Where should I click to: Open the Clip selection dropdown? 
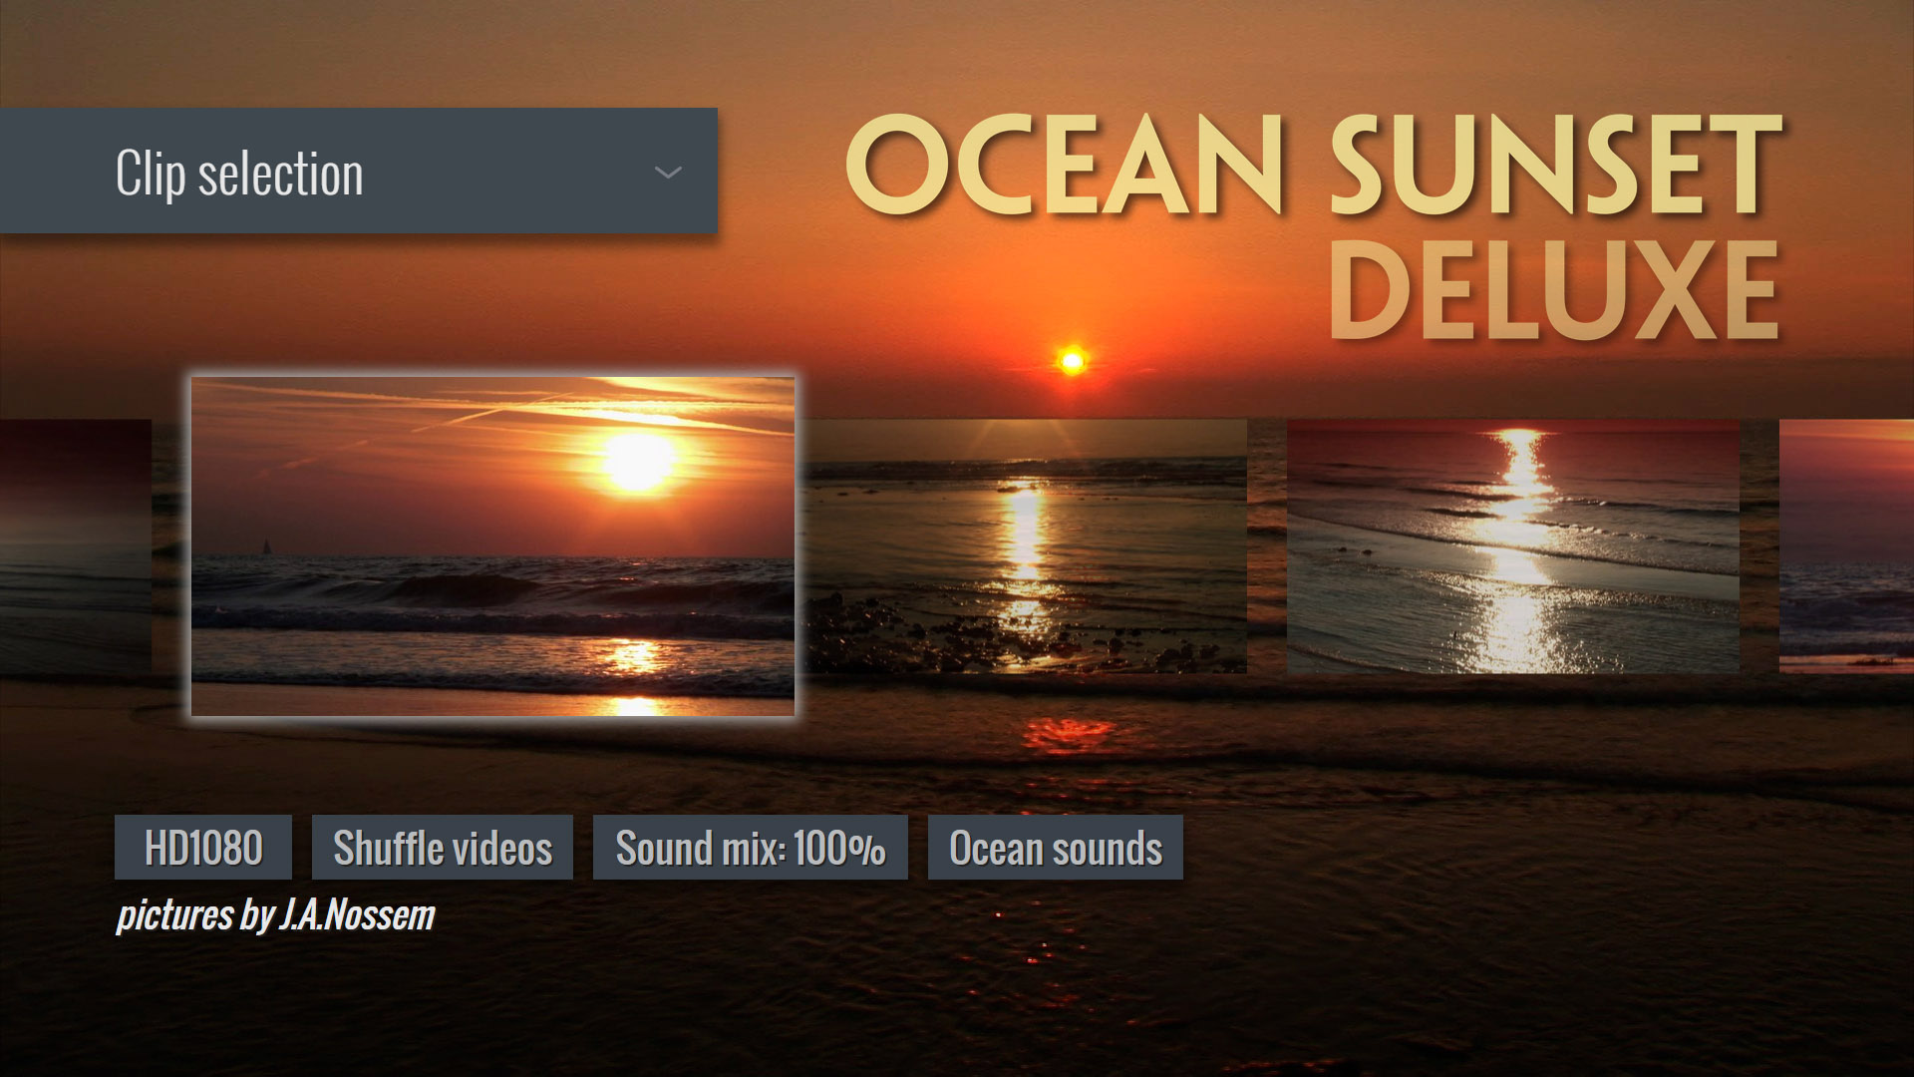pyautogui.click(x=358, y=171)
